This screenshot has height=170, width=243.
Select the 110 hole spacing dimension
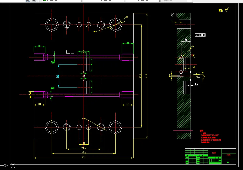[x=84, y=143]
